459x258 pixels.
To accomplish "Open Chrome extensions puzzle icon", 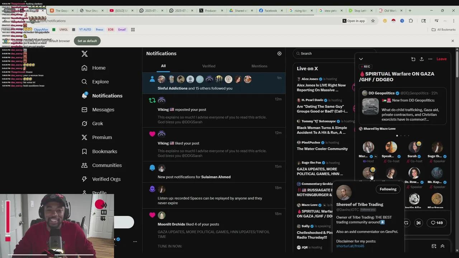I will pos(411,21).
